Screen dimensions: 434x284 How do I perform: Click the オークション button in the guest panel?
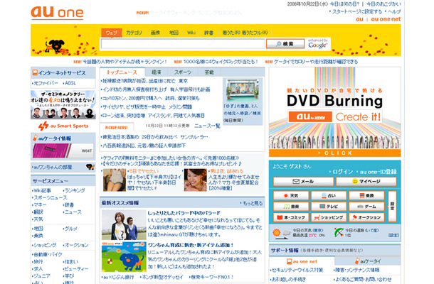click(366, 217)
